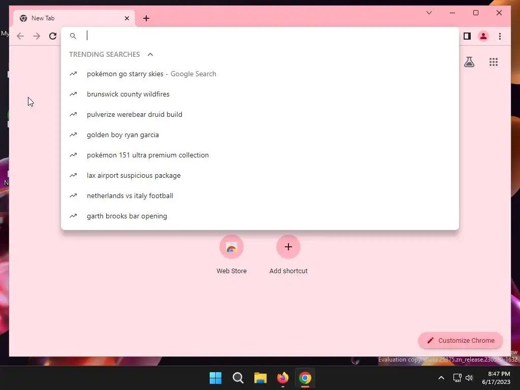Open the Windows Start menu
This screenshot has width=520, height=390.
click(215, 378)
